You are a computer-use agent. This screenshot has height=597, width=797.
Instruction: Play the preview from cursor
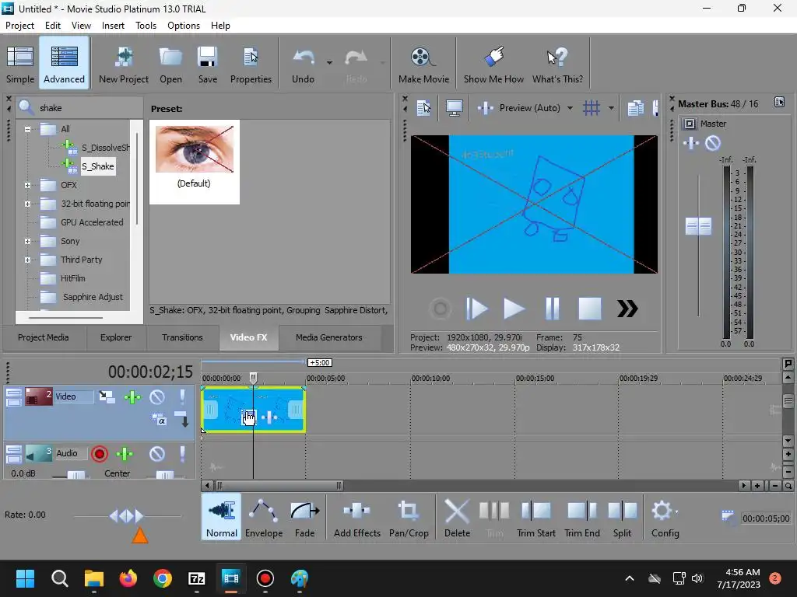514,309
